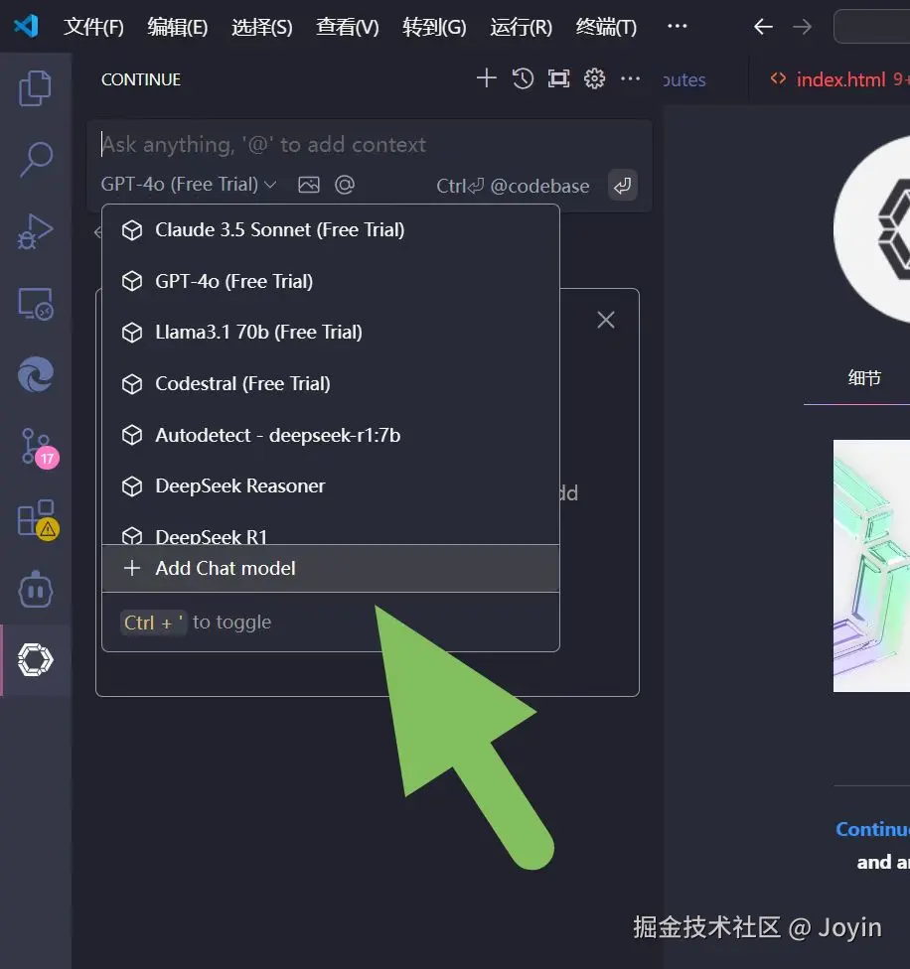Send message with enter arrow button

[x=623, y=186]
